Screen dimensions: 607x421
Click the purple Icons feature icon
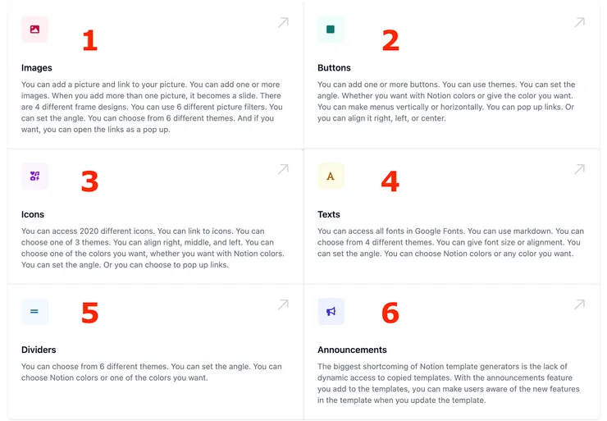pyautogui.click(x=34, y=176)
